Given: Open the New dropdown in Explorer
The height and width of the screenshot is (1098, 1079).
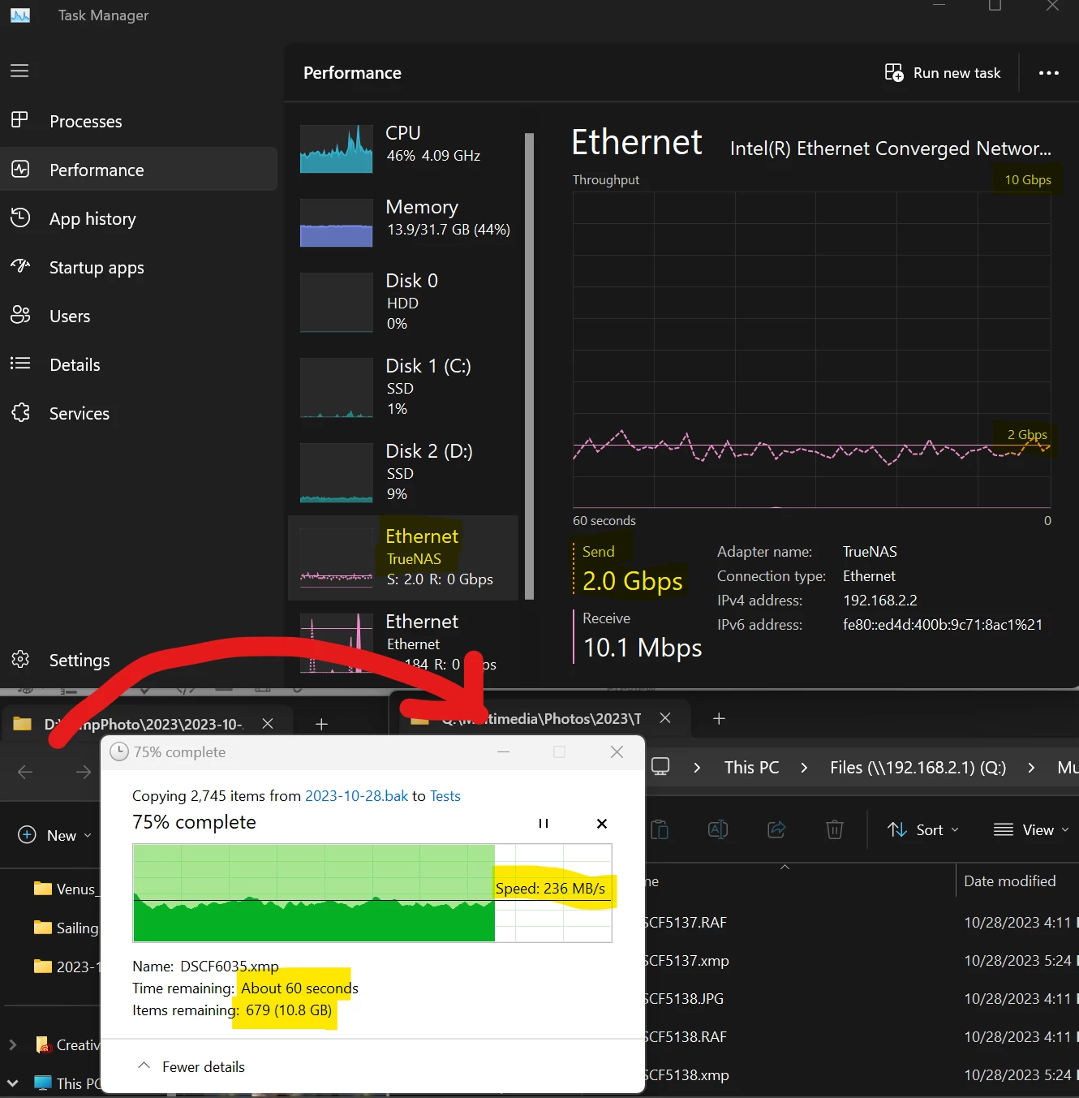Looking at the screenshot, I should point(54,835).
